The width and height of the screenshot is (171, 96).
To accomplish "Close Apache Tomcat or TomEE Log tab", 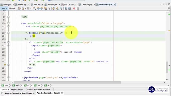I will pyautogui.click(x=34, y=93).
